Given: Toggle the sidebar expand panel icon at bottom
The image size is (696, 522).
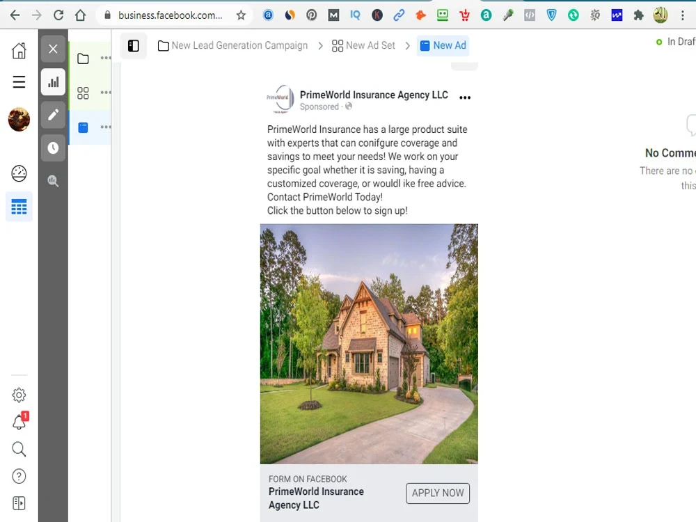Looking at the screenshot, I should coord(19,503).
